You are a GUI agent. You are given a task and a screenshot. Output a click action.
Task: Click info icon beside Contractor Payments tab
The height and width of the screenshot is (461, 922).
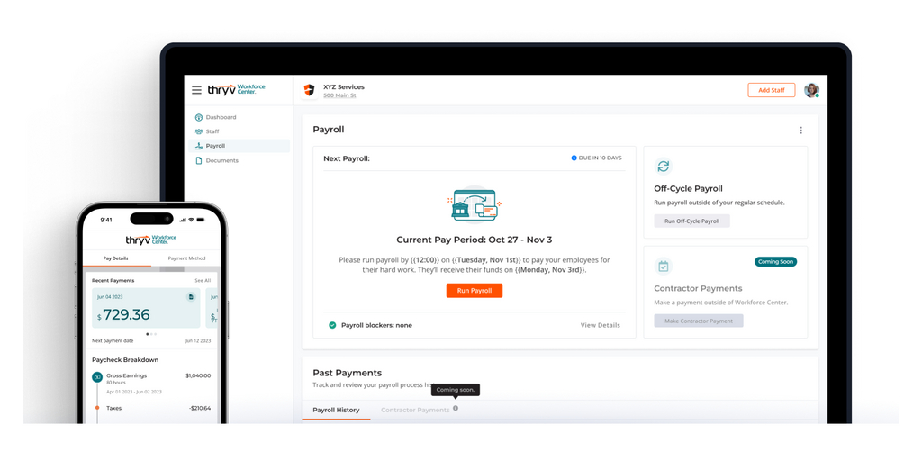coord(456,409)
